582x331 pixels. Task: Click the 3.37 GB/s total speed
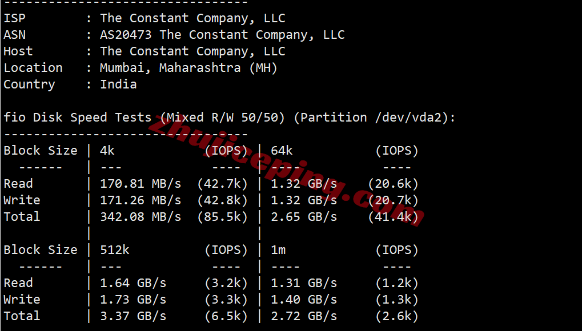(x=133, y=316)
